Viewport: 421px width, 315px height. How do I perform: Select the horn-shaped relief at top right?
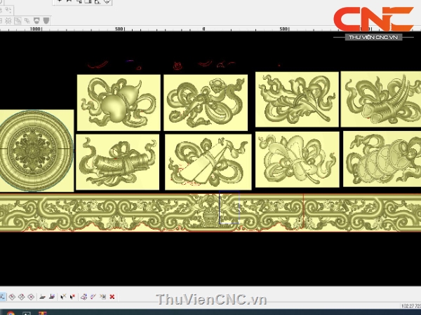click(380, 99)
